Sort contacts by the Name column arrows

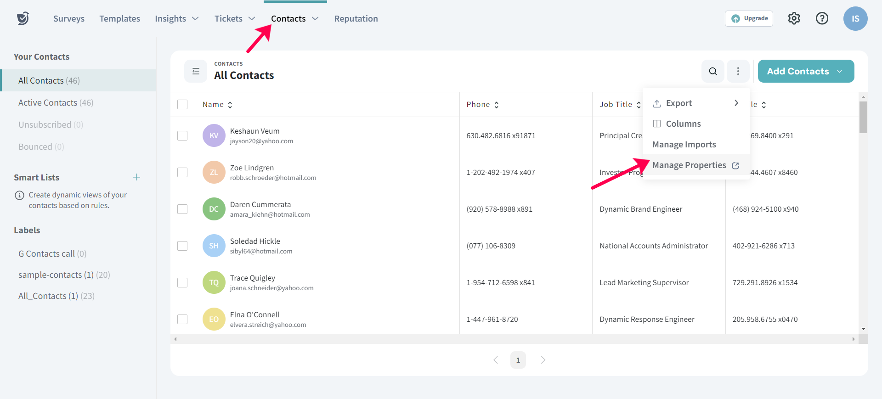(230, 105)
